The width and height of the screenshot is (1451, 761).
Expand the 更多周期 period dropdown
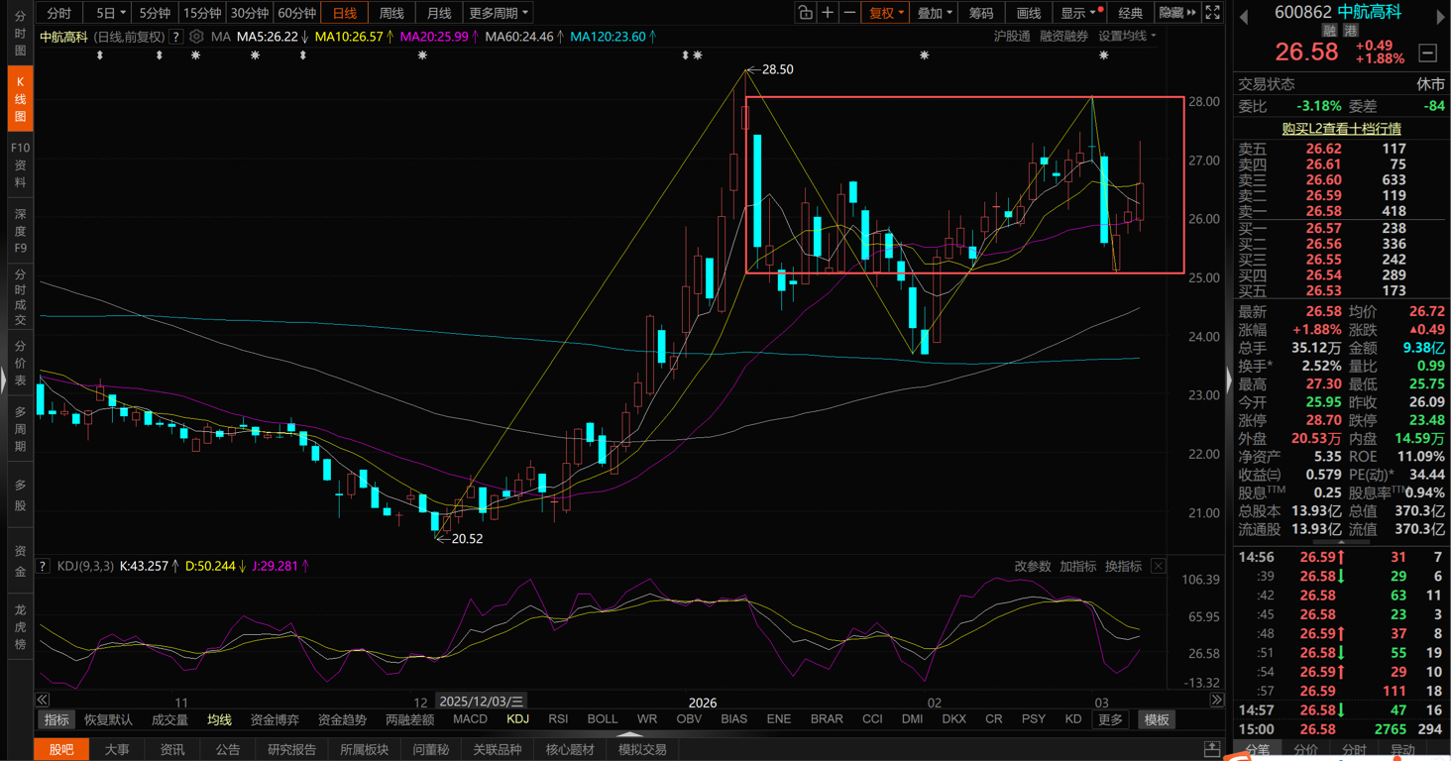pos(499,13)
